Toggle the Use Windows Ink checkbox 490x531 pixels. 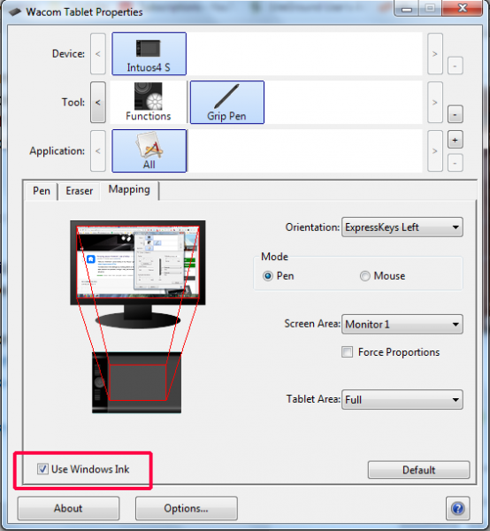[x=42, y=469]
